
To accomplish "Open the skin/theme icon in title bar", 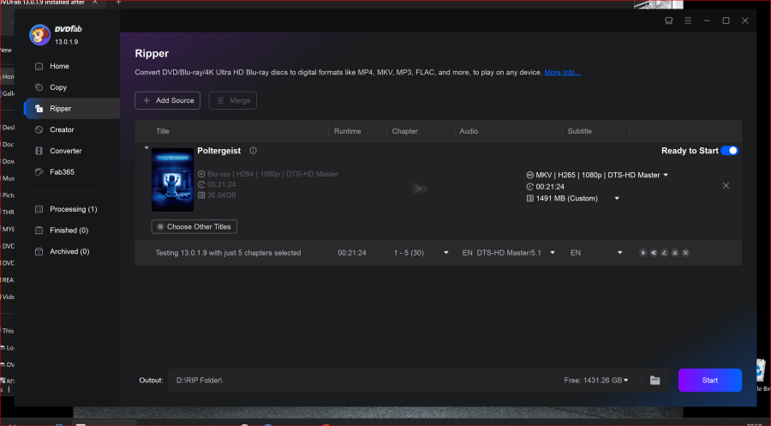I will (x=669, y=21).
